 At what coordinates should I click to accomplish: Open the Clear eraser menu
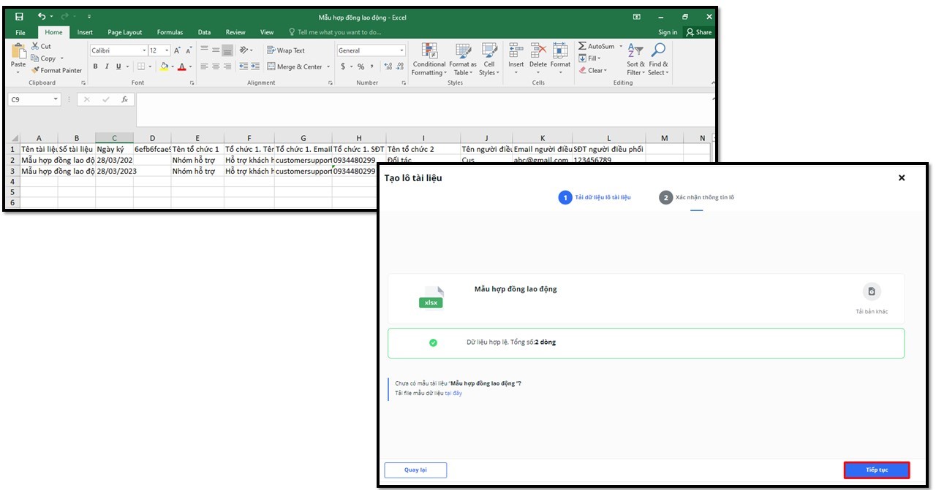point(592,71)
